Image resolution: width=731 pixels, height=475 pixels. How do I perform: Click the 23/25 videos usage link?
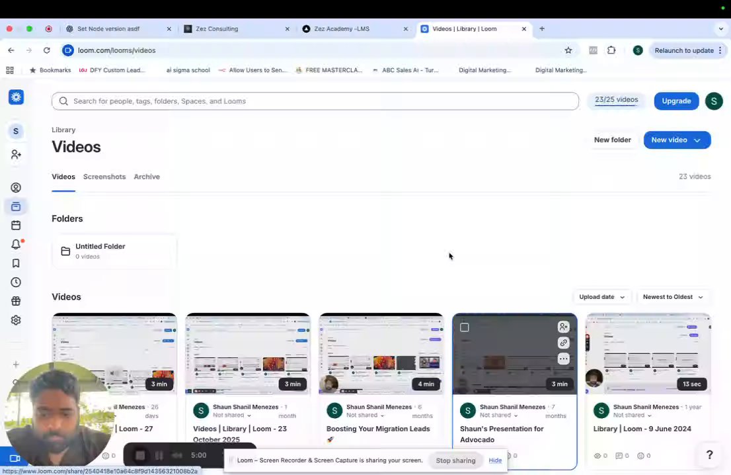pos(616,100)
